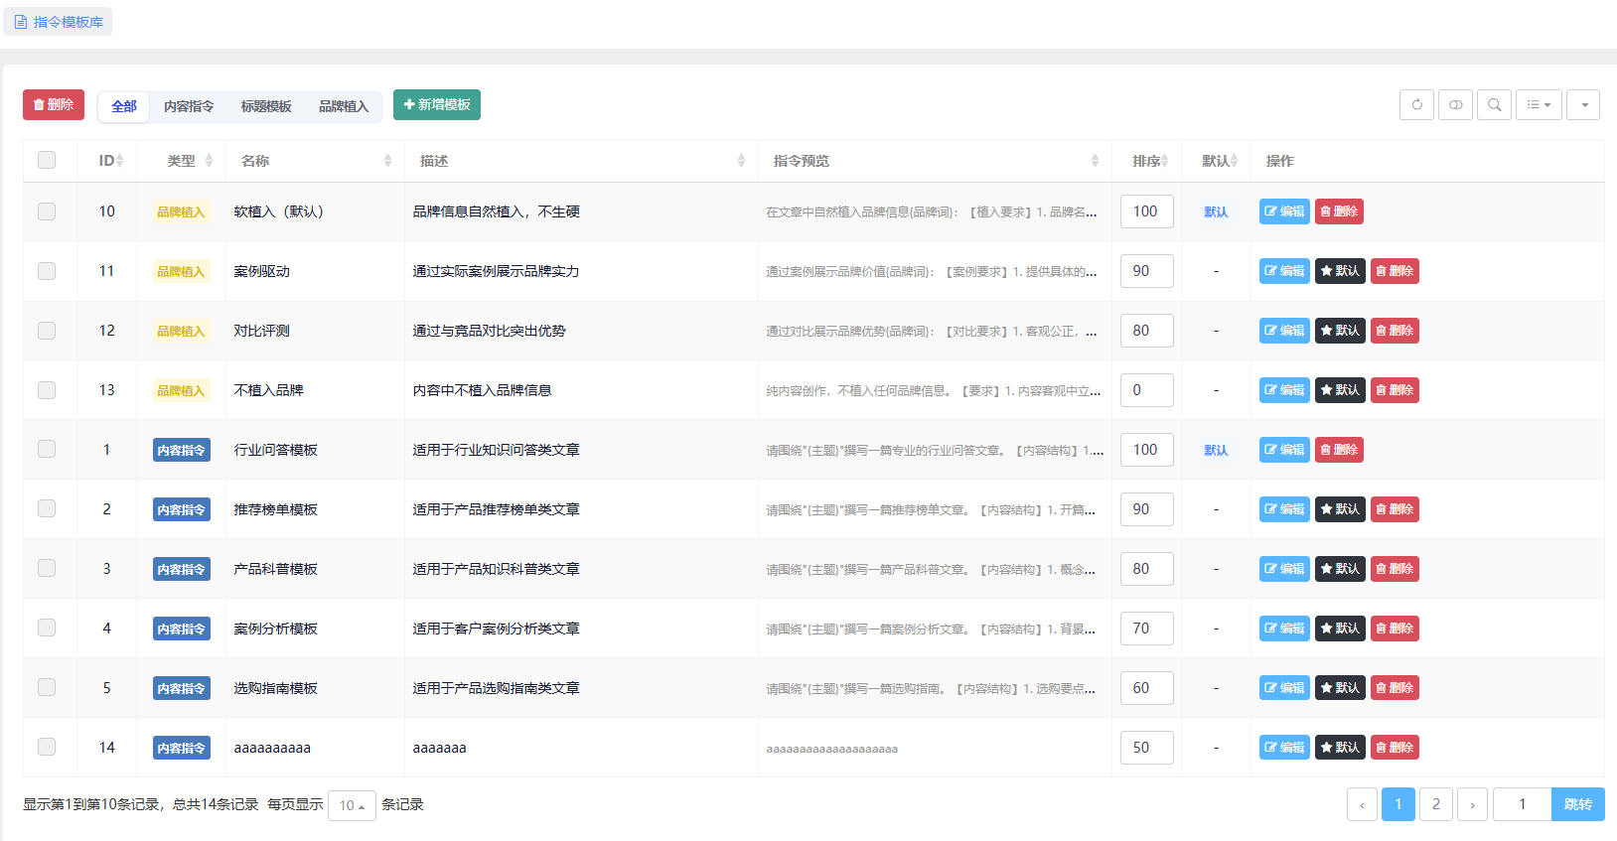Set 案例驱动 as default
This screenshot has width=1617, height=841.
click(1340, 271)
